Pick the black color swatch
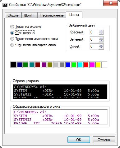The image size is (120, 148). click(13, 65)
